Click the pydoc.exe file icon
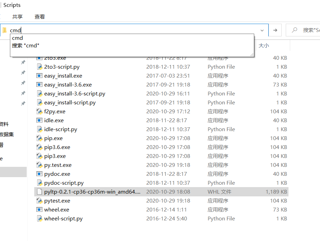The width and height of the screenshot is (320, 241). [39, 174]
